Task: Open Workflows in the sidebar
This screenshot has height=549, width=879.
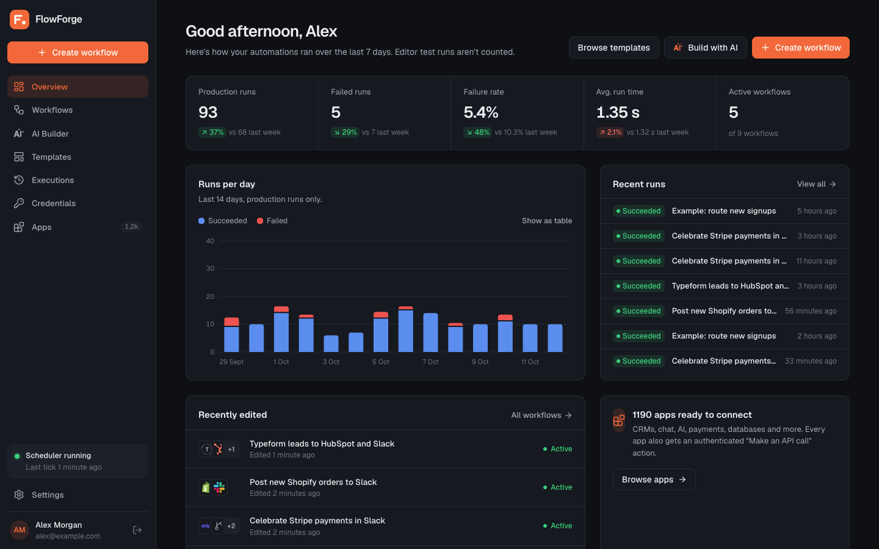Action: click(78, 110)
